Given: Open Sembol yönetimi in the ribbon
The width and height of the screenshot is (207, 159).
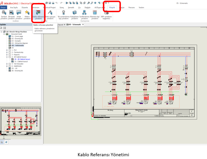Looking at the screenshot, I should click(4, 15).
